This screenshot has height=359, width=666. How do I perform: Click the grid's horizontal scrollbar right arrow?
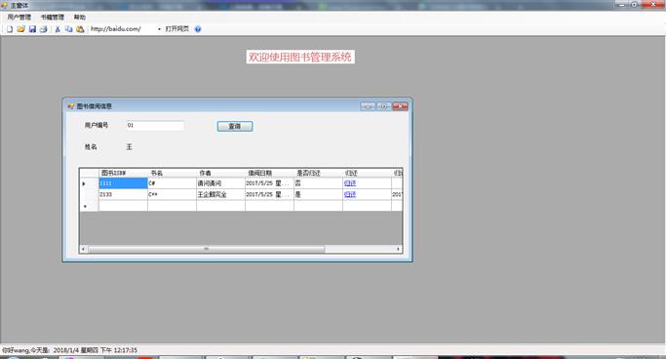pos(398,249)
